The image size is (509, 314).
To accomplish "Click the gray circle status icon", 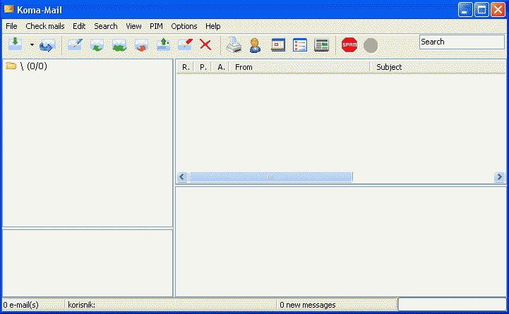I will 371,45.
